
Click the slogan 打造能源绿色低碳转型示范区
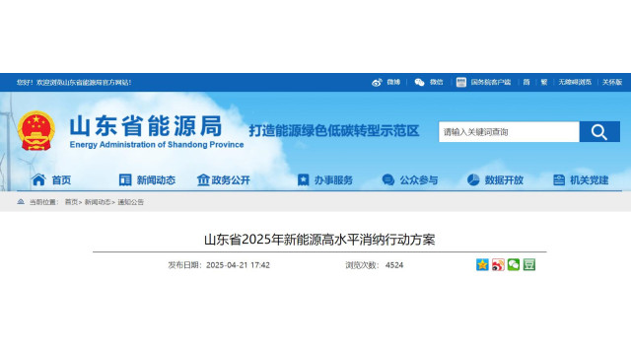click(334, 131)
